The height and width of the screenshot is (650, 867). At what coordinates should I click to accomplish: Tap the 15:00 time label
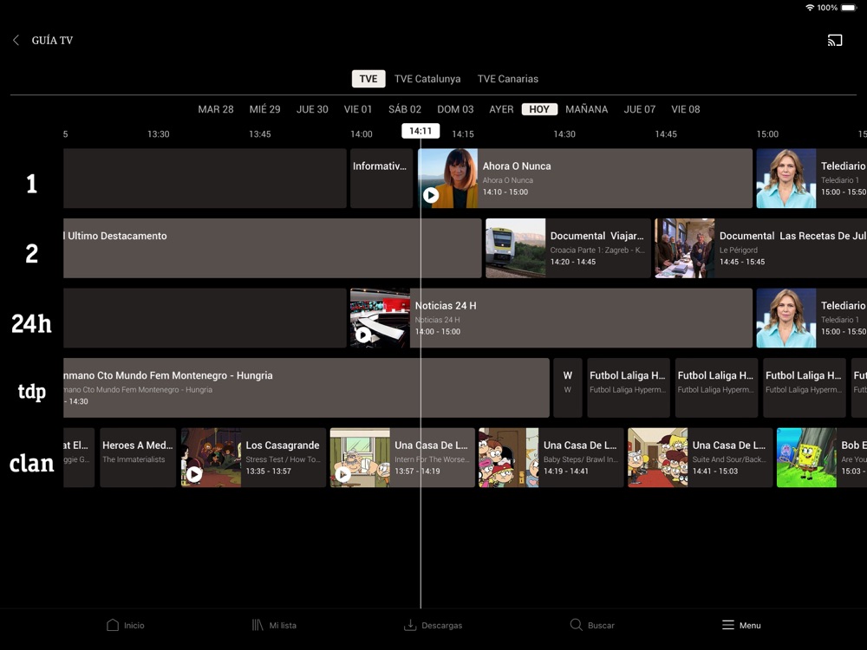[767, 133]
